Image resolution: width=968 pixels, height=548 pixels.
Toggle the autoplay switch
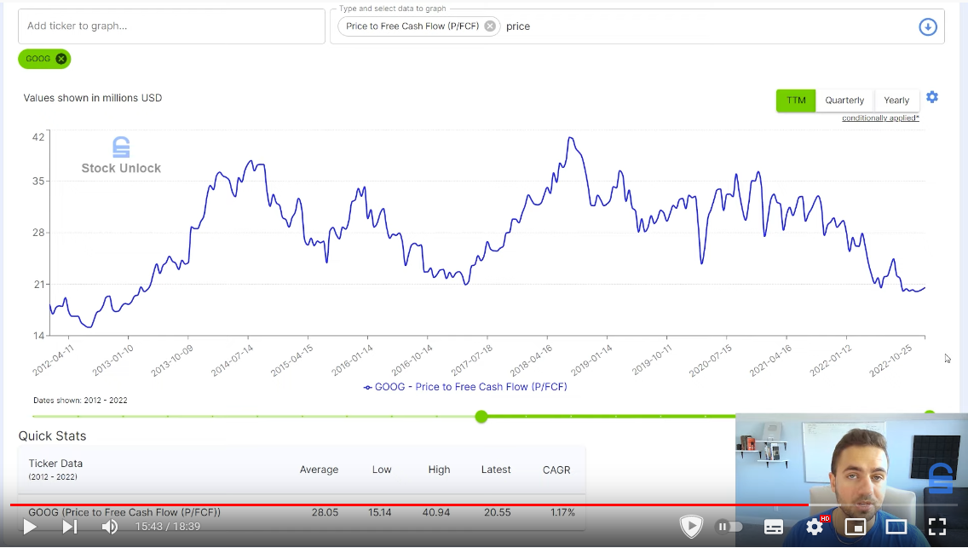point(729,527)
